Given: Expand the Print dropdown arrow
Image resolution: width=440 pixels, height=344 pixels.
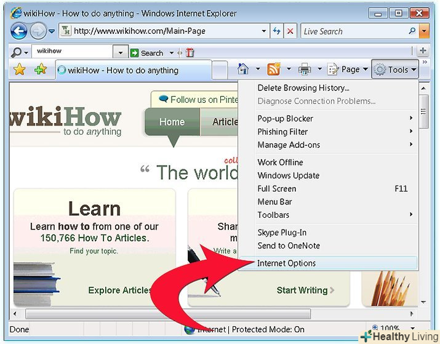Looking at the screenshot, I should click(x=319, y=69).
